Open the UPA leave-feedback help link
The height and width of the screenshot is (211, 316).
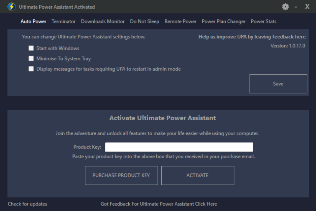(x=252, y=37)
